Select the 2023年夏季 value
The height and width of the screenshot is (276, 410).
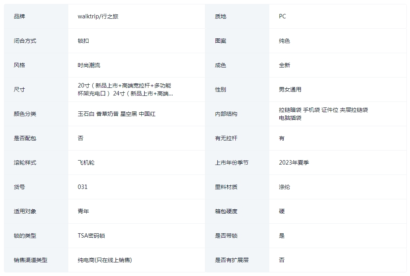tap(294, 163)
